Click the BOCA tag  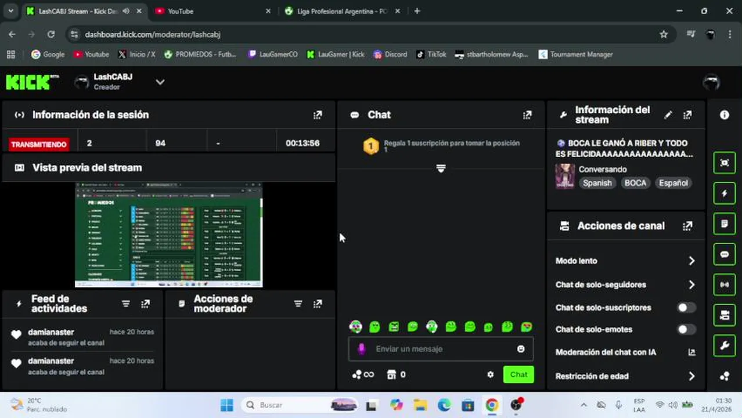tap(635, 183)
